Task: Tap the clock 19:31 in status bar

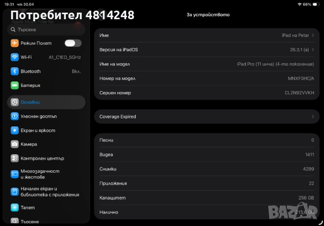Action: pyautogui.click(x=9, y=5)
